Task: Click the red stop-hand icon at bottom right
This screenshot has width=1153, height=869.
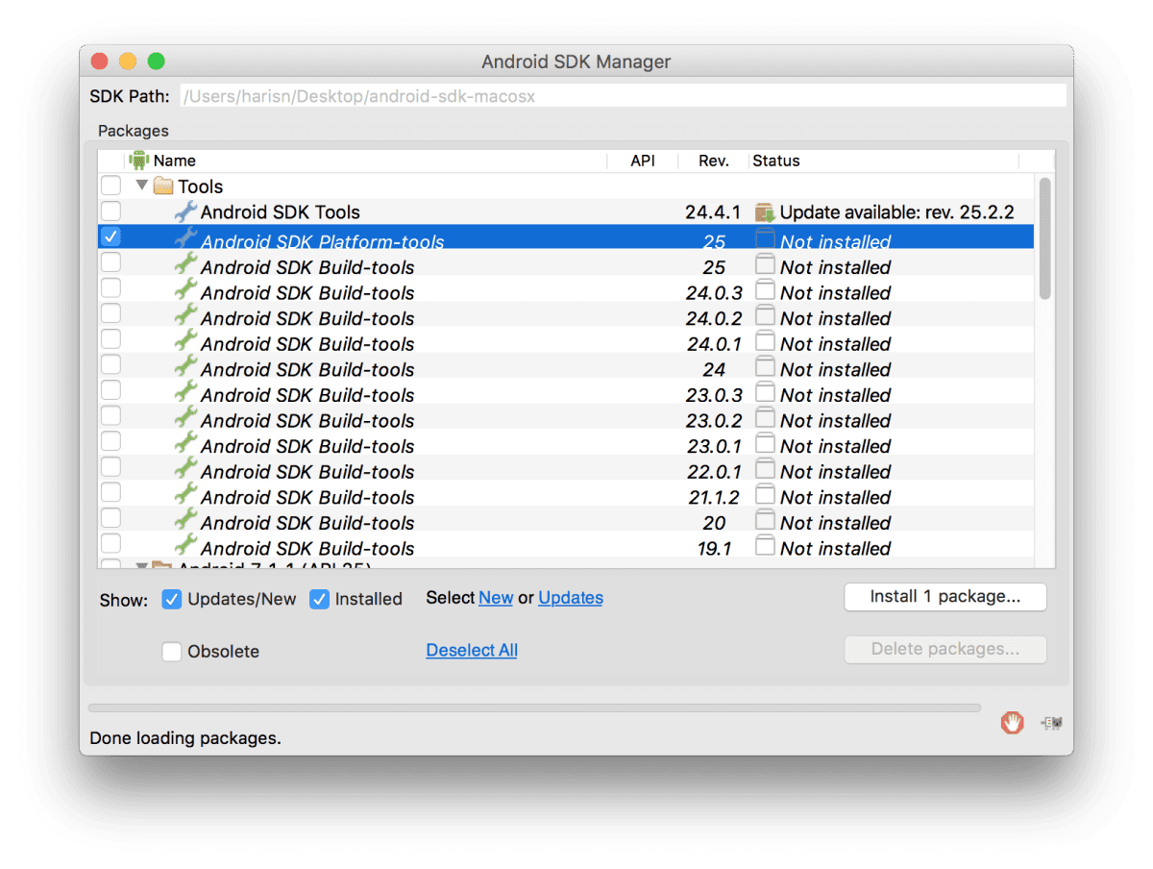Action: pyautogui.click(x=1013, y=723)
